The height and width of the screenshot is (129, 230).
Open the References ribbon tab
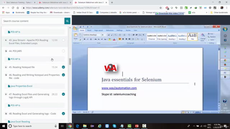pyautogui.click(x=110, y=30)
